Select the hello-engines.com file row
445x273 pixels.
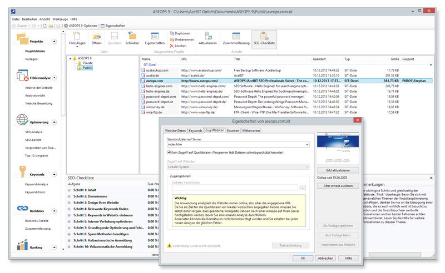[x=286, y=86]
